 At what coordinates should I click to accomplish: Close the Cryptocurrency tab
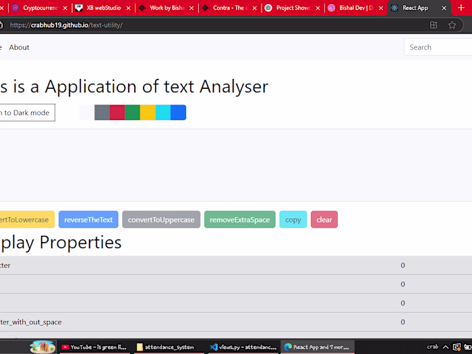click(x=65, y=8)
